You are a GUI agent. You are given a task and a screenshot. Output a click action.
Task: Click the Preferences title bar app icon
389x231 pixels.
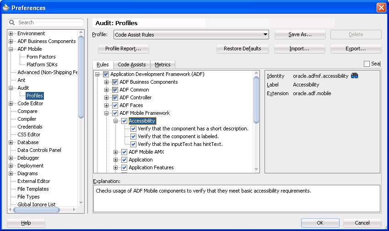click(6, 8)
